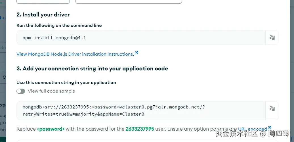Click the "View full code sample" label
294x142 pixels.
51,91
